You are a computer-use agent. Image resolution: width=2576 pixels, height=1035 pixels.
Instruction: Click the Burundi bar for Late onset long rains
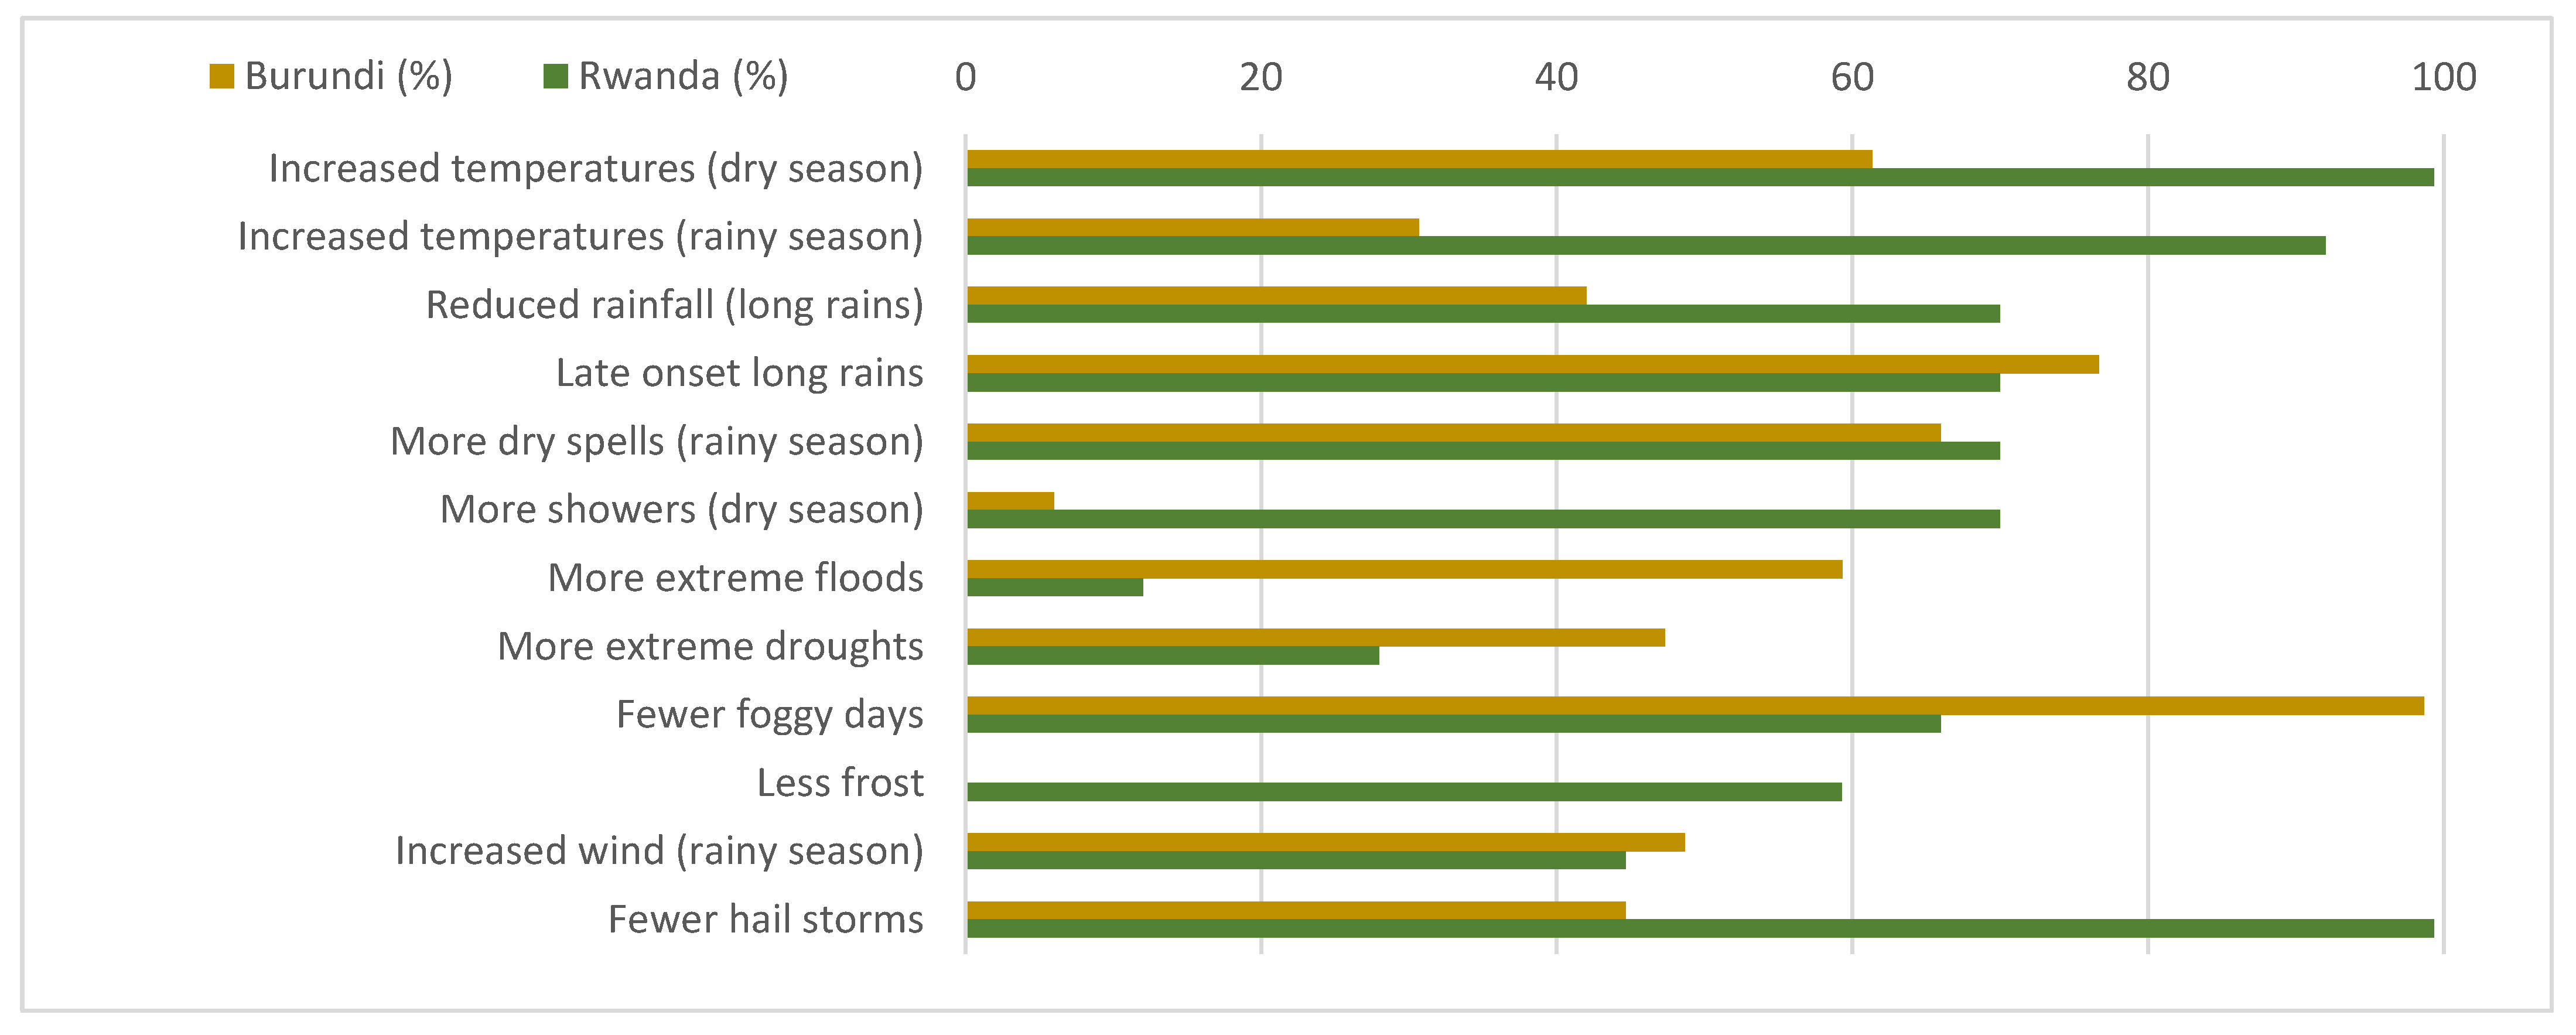[x=1532, y=364]
